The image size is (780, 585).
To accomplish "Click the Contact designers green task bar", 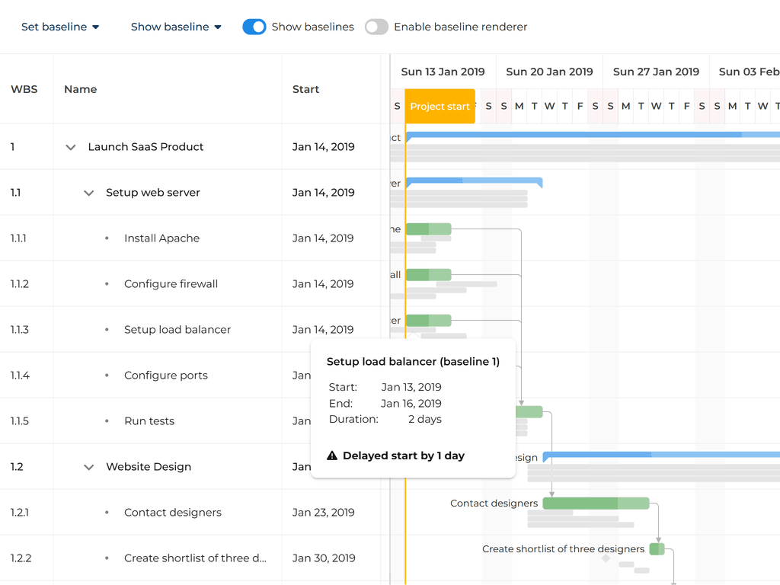I will click(595, 503).
